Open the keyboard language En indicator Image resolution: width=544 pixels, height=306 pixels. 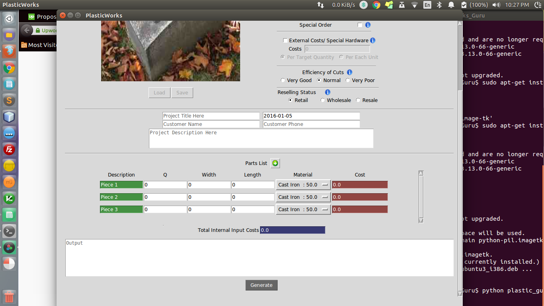[x=427, y=5]
